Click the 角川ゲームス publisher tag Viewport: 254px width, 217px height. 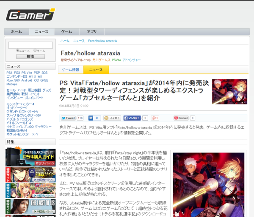102,60
